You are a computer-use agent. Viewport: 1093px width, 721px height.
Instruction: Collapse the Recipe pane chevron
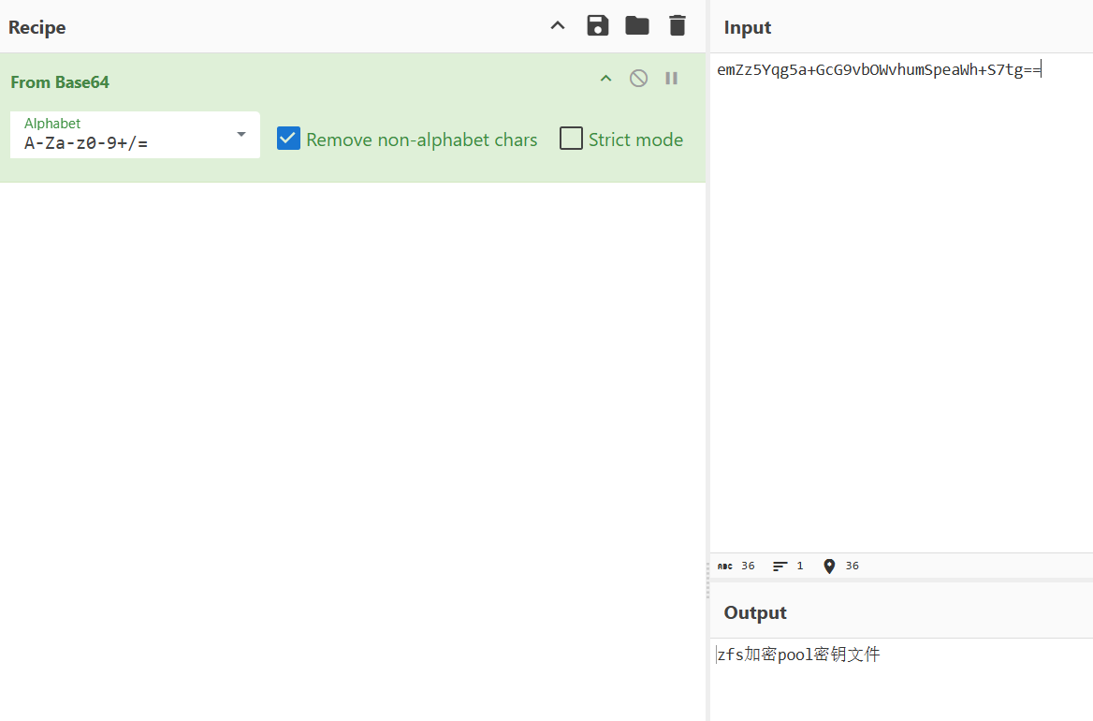(558, 26)
